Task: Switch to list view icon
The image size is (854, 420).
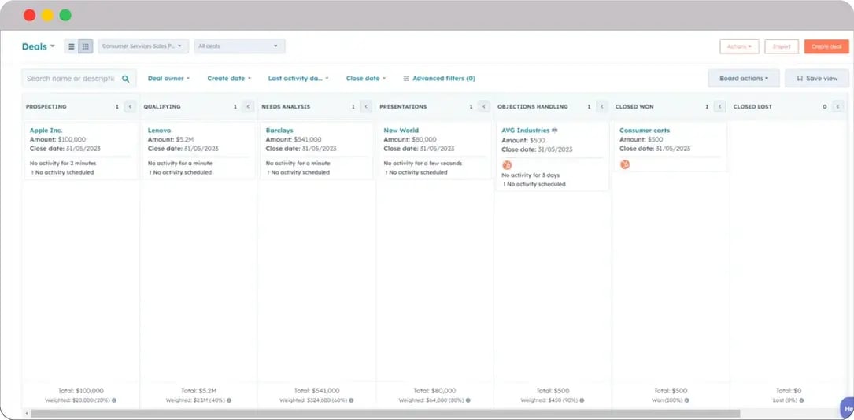Action: [x=72, y=46]
